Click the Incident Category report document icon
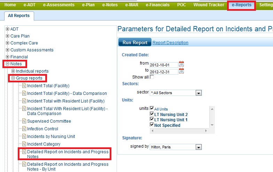Screen dimensions: 273x172 click(24, 144)
